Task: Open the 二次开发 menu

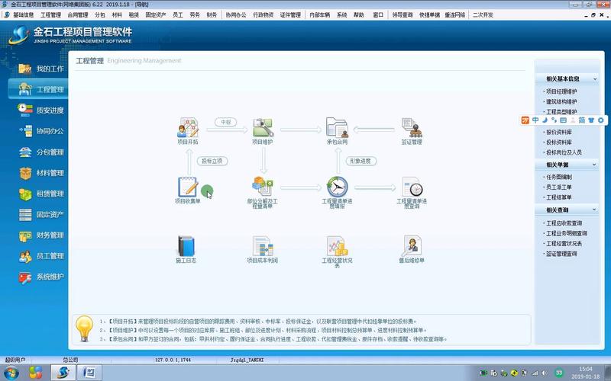Action: pyautogui.click(x=483, y=14)
